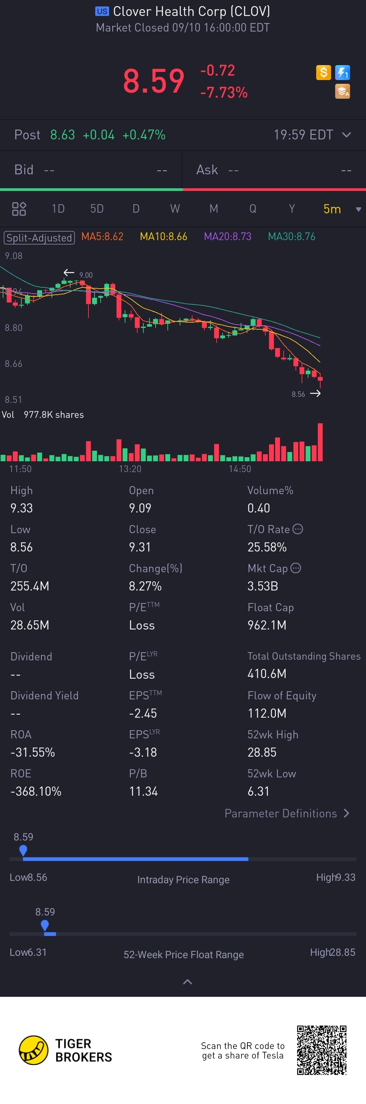Viewport: 366px width, 1104px height.
Task: Tap the tallest final volume bar
Action: (x=320, y=442)
